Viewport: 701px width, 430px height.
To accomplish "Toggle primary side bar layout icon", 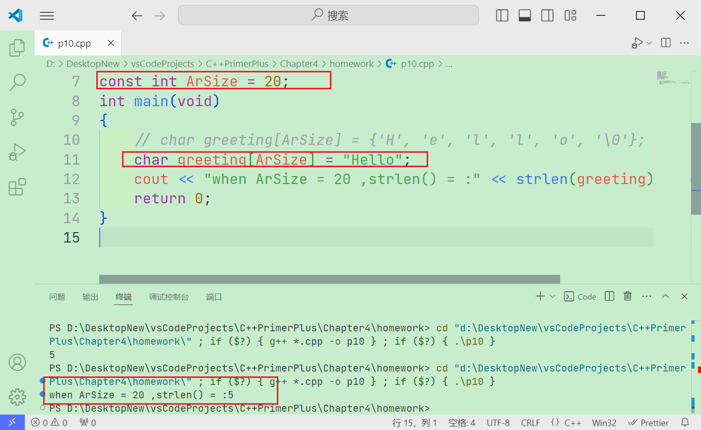I will [x=502, y=16].
